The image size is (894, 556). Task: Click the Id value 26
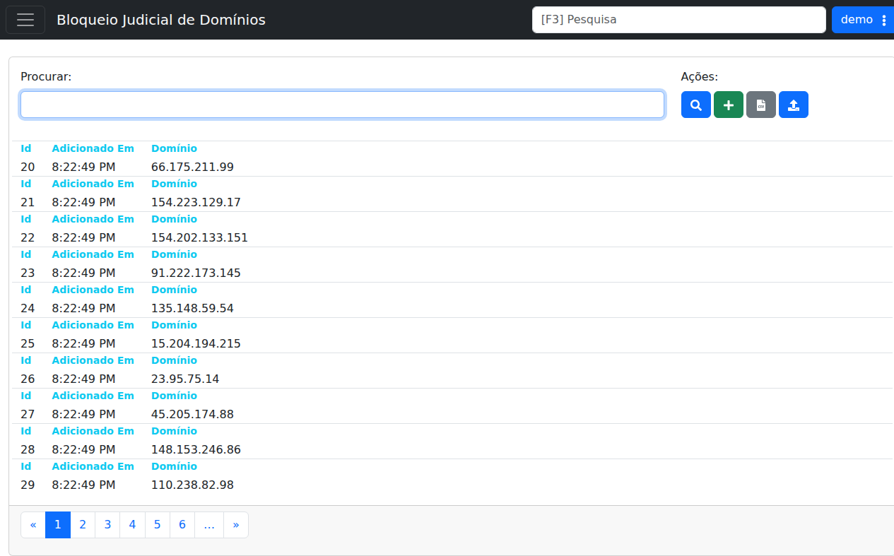pos(28,379)
